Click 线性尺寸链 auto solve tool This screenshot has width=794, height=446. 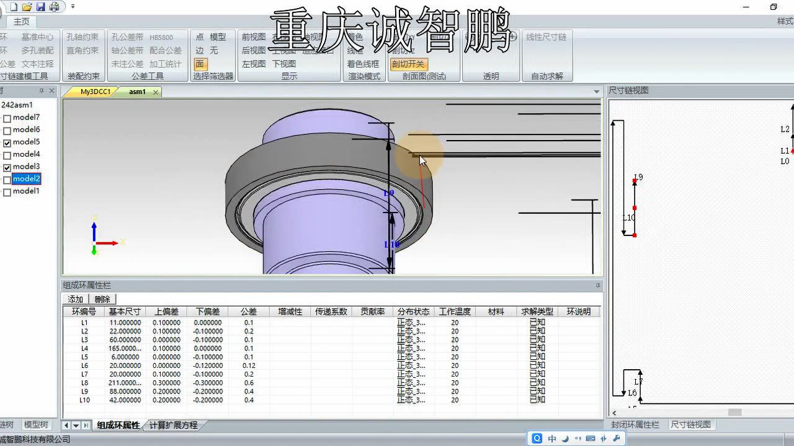click(x=546, y=37)
